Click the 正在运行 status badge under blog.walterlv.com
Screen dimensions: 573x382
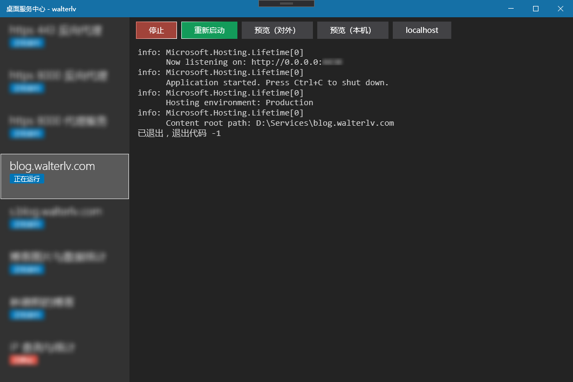coord(26,179)
